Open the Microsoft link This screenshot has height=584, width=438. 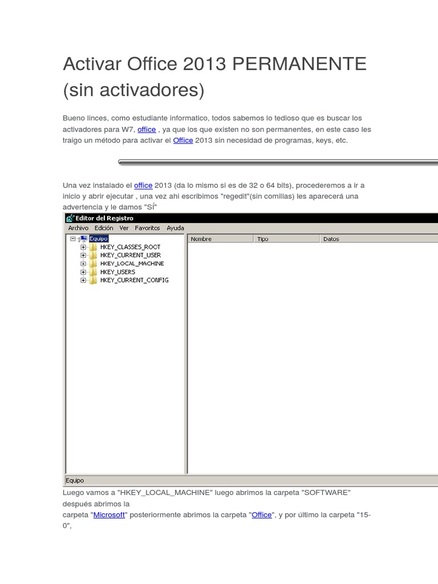point(109,515)
